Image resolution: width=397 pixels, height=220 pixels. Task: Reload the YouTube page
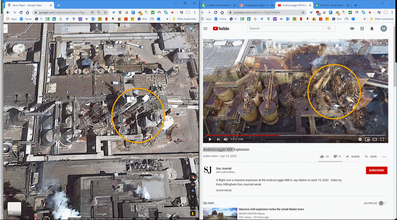[215, 12]
